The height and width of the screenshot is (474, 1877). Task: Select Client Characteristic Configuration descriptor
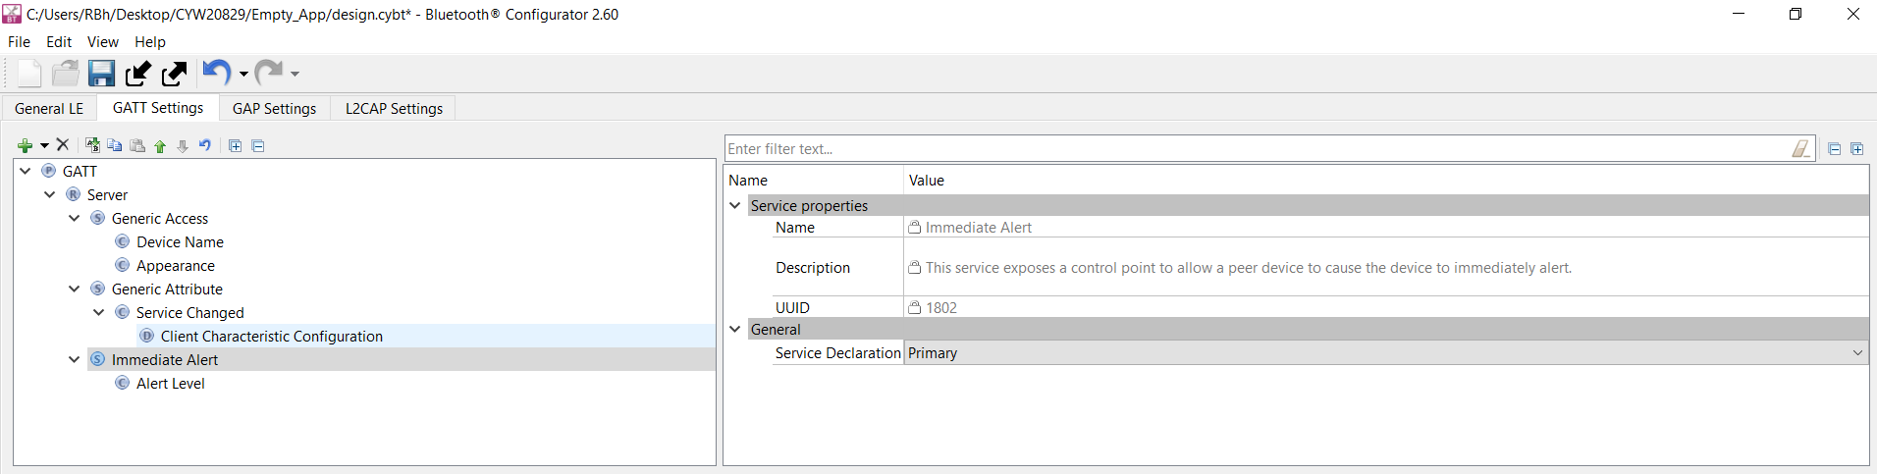tap(272, 337)
